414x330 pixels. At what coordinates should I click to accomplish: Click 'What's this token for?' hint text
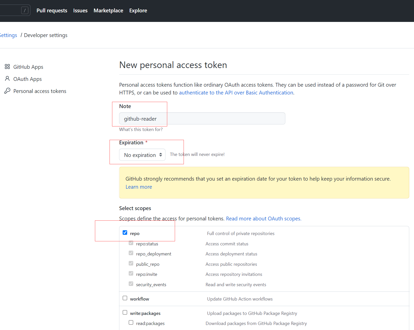pyautogui.click(x=141, y=129)
